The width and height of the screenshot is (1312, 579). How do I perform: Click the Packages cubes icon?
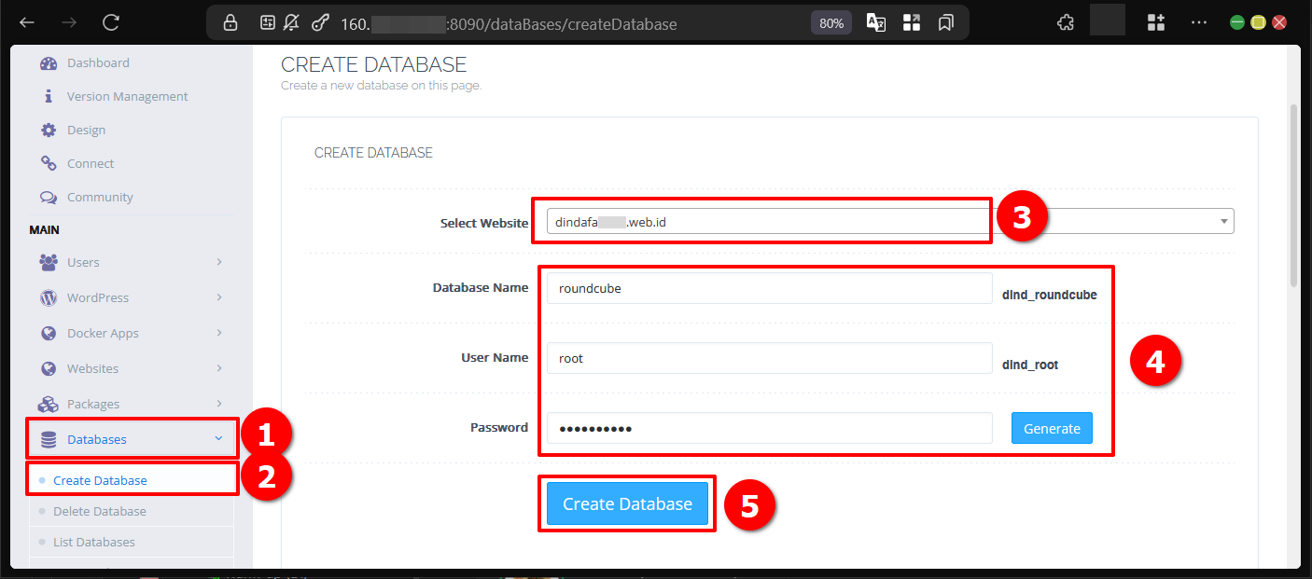coord(49,405)
